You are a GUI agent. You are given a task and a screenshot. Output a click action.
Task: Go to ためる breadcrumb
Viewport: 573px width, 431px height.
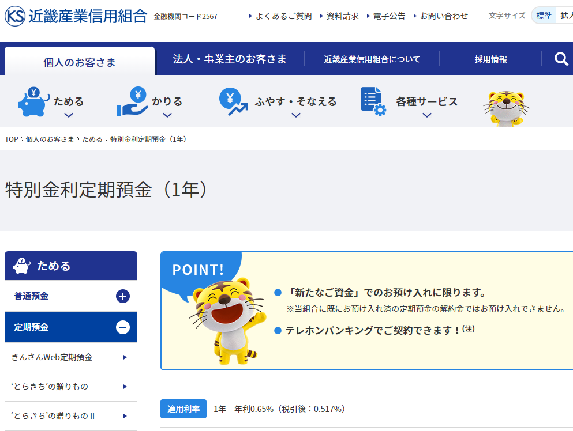(x=92, y=139)
